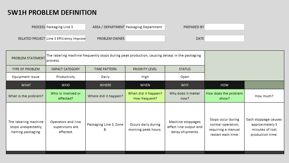Screen dimensions: 289x163
Task: Select the empty Date field
Action: (x=224, y=39)
